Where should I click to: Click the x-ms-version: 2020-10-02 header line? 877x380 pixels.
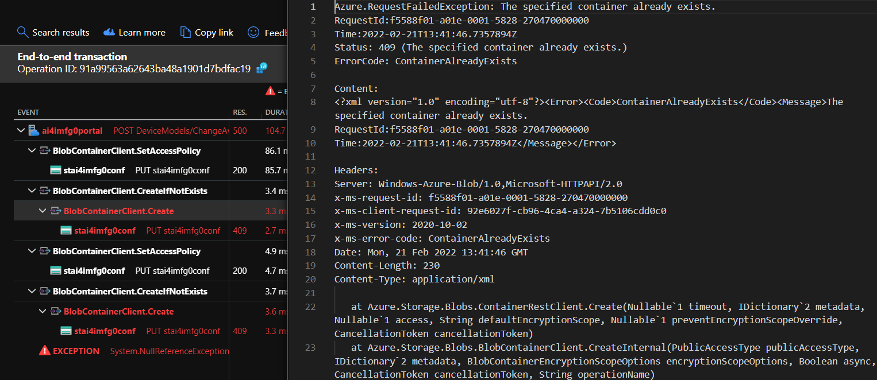[x=401, y=224]
